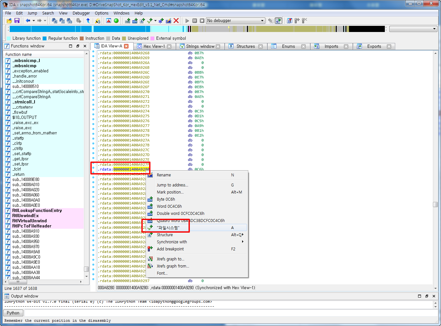
Task: Open the string-type dropdown arrow in toolbar
Action: tap(155, 21)
